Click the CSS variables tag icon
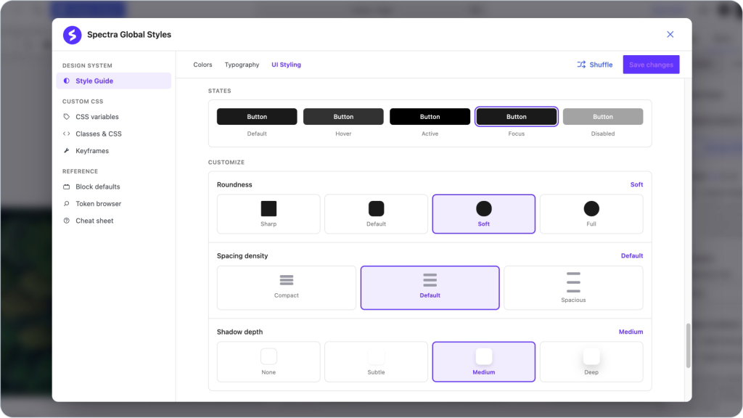This screenshot has height=418, width=743. (66, 117)
